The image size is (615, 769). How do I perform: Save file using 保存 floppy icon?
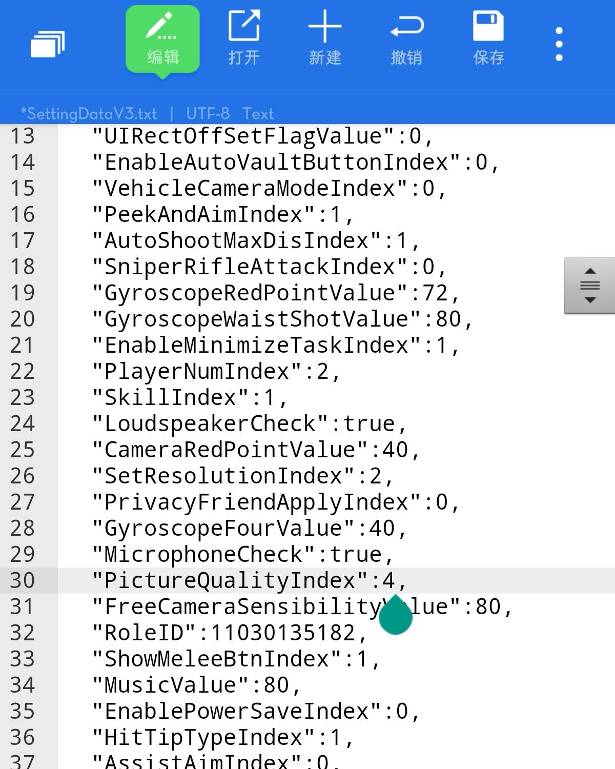488,39
